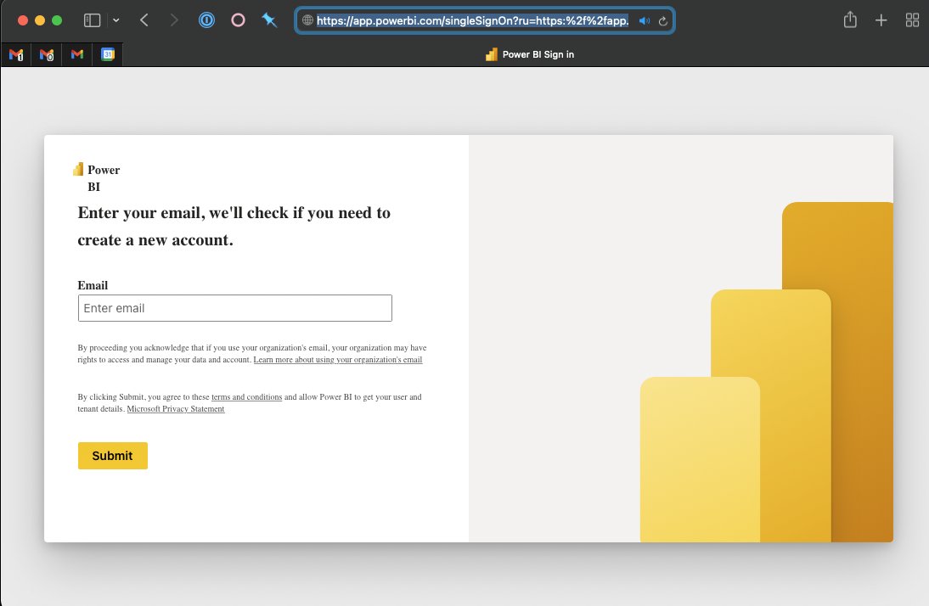
Task: Click the globe site icon in address bar
Action: point(307,20)
